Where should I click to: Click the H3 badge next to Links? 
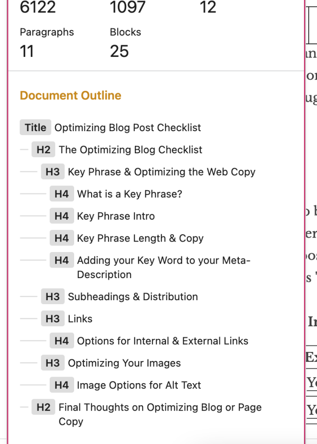pyautogui.click(x=52, y=319)
